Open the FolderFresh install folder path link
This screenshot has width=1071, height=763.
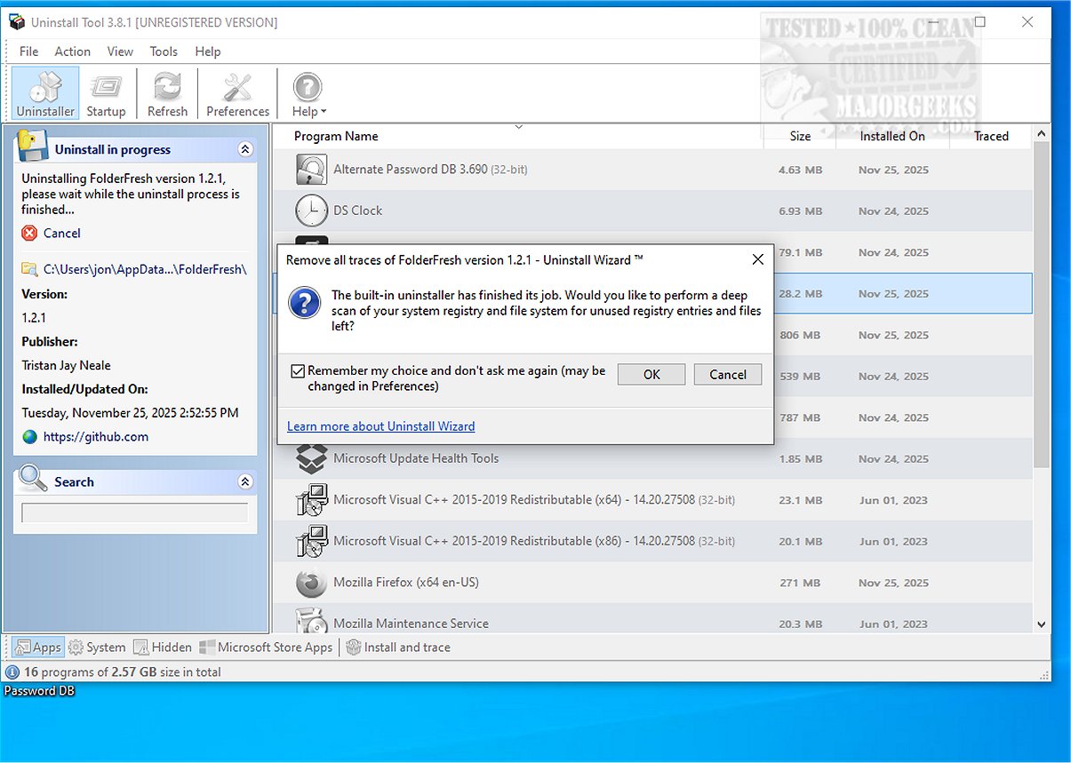[x=145, y=268]
